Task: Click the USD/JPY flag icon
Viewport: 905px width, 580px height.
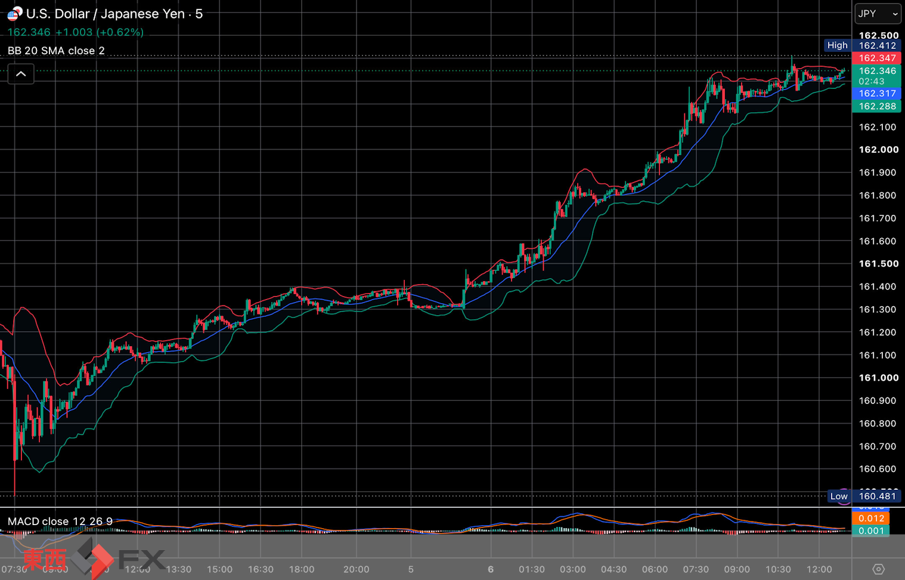Action: [14, 13]
